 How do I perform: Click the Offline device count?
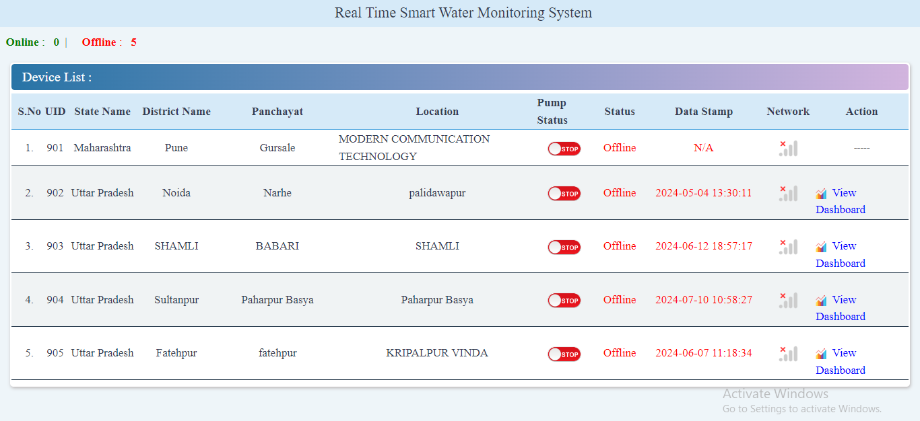133,42
